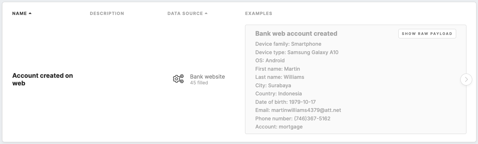Click the Phone number line in example
This screenshot has width=478, height=144.
[293, 119]
